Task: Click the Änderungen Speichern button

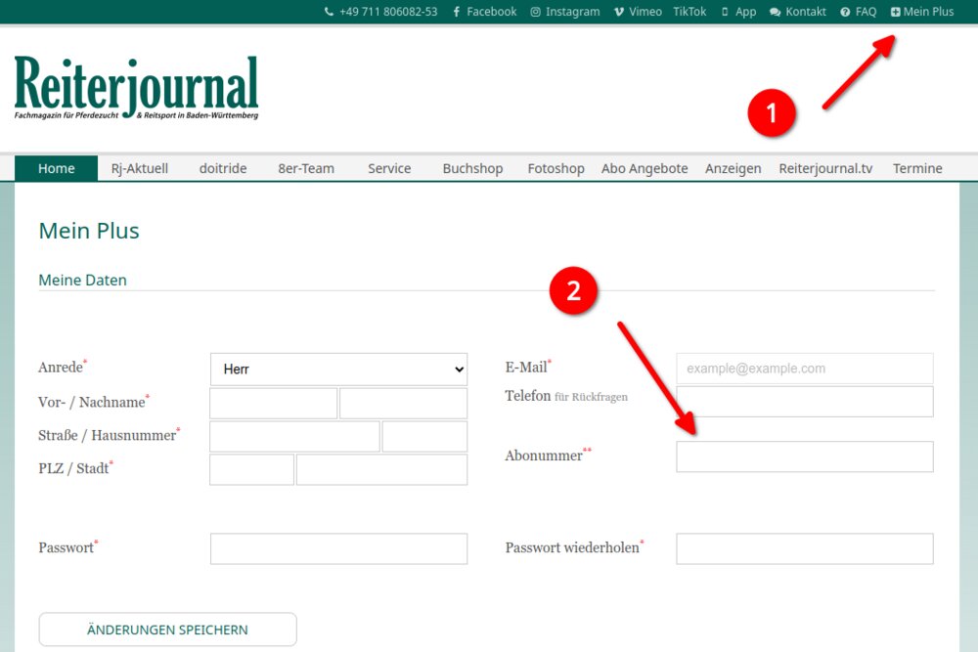Action: [x=167, y=630]
